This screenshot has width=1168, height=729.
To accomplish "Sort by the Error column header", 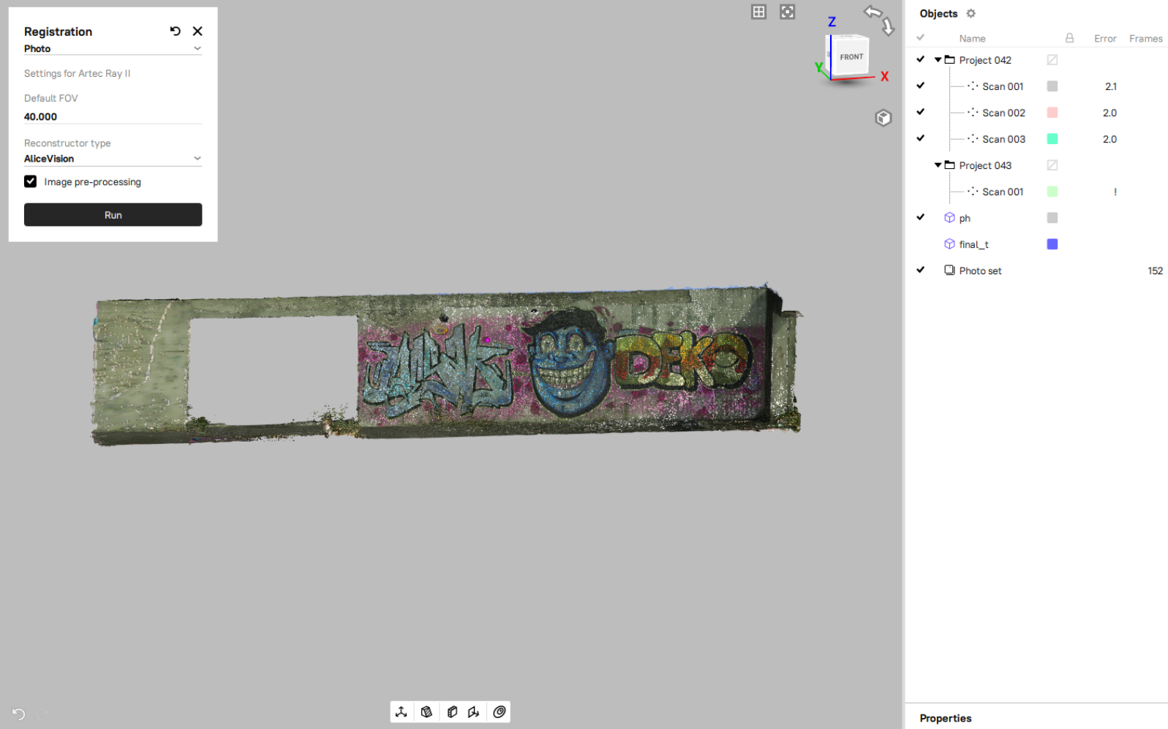I will click(1104, 39).
